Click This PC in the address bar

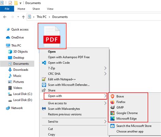tap(41, 17)
